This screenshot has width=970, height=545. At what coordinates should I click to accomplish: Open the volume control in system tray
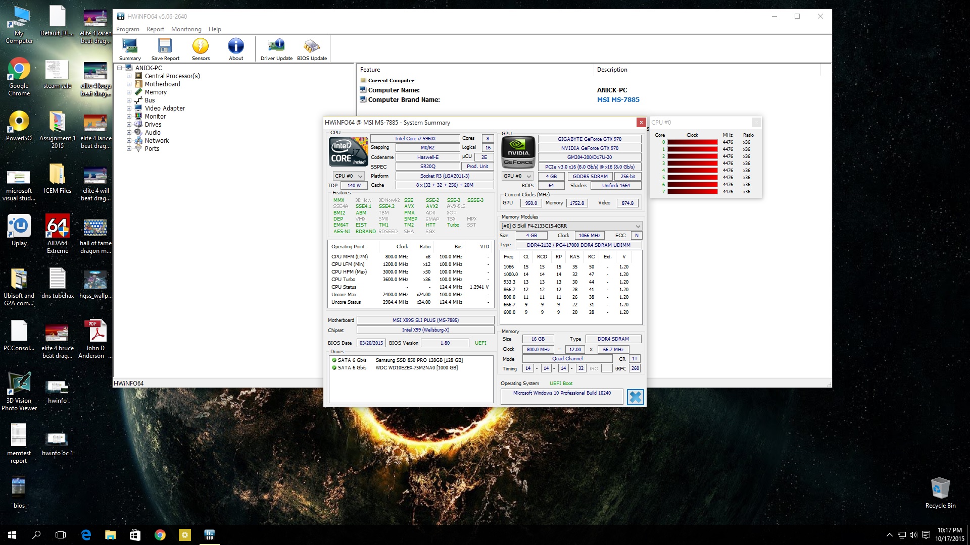[x=913, y=535]
